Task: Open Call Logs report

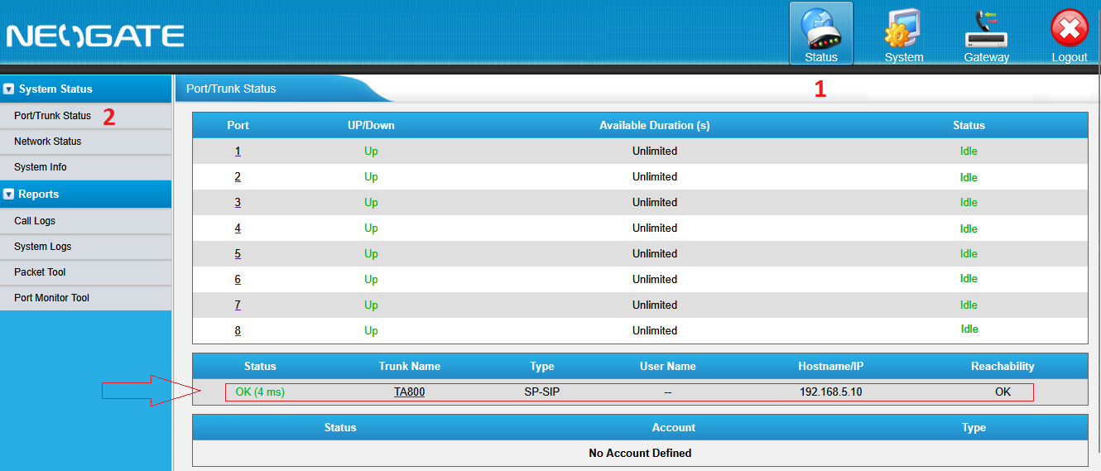Action: point(35,221)
